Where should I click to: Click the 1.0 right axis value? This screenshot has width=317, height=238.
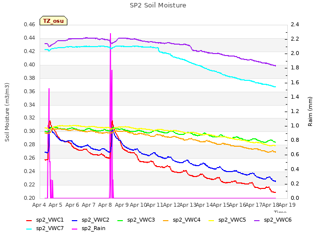click(295, 126)
